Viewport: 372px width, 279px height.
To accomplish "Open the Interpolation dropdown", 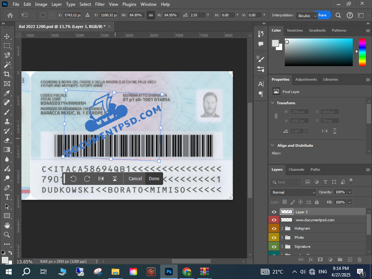I will click(x=307, y=16).
